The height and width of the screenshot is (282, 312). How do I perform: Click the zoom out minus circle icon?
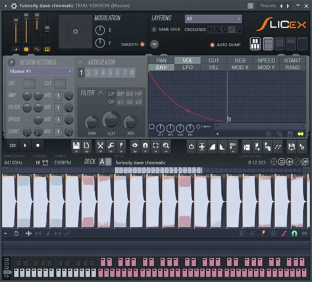[x=281, y=162]
